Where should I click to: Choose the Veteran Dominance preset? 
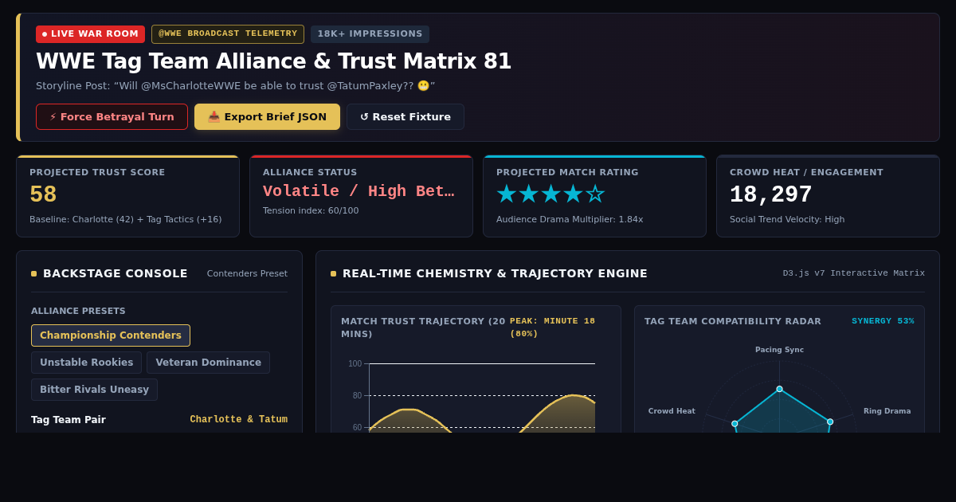[x=208, y=363]
